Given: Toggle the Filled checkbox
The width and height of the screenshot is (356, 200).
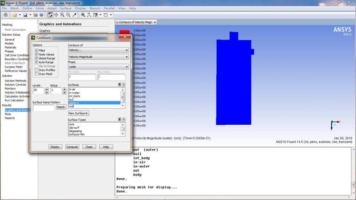Looking at the screenshot, I should coord(36,50).
